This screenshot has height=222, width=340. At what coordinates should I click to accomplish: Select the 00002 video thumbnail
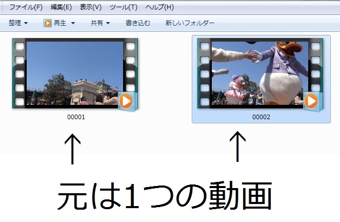point(260,73)
